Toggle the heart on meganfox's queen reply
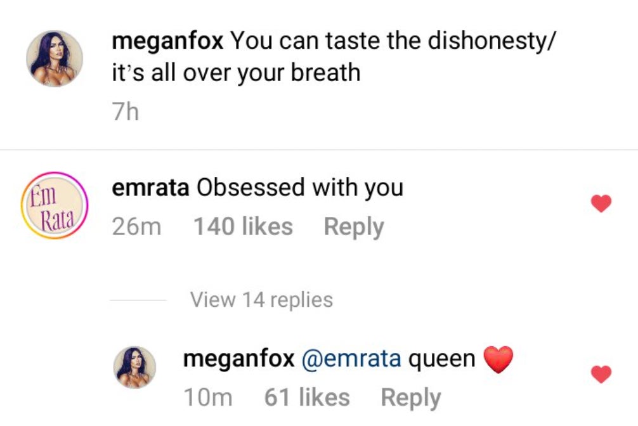 tap(601, 374)
